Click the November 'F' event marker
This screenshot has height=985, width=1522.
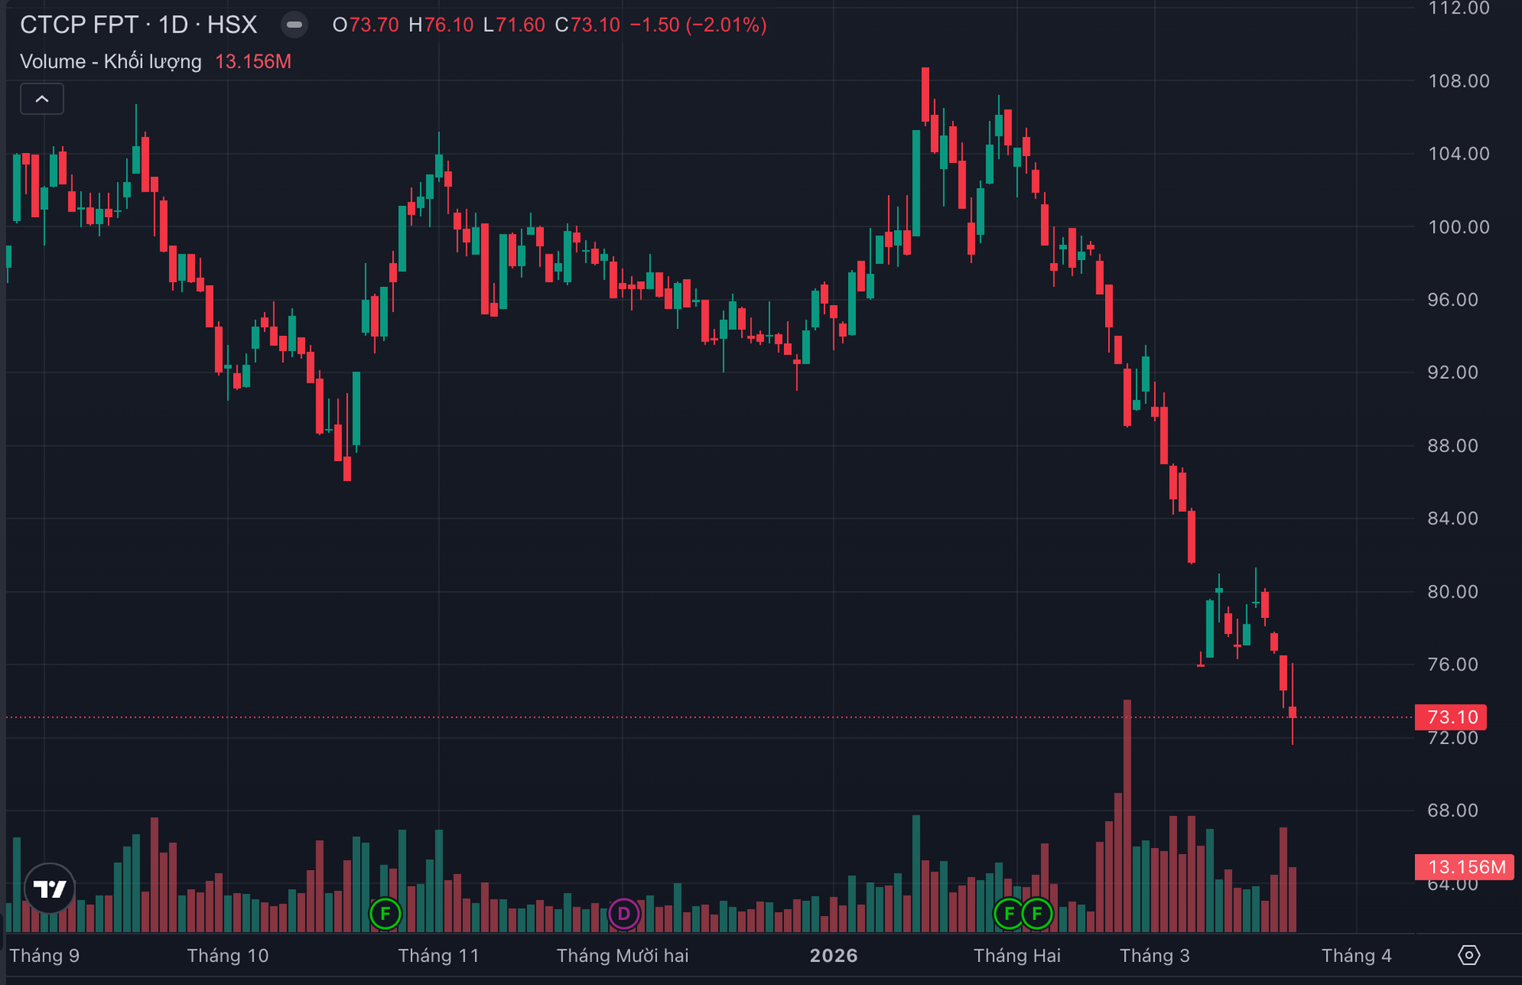pos(385,914)
